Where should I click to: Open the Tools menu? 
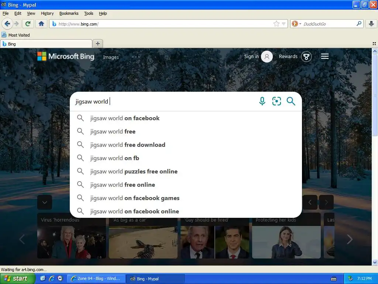point(89,13)
